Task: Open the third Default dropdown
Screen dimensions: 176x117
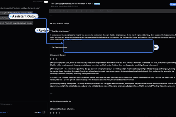Action: (x=110, y=11)
